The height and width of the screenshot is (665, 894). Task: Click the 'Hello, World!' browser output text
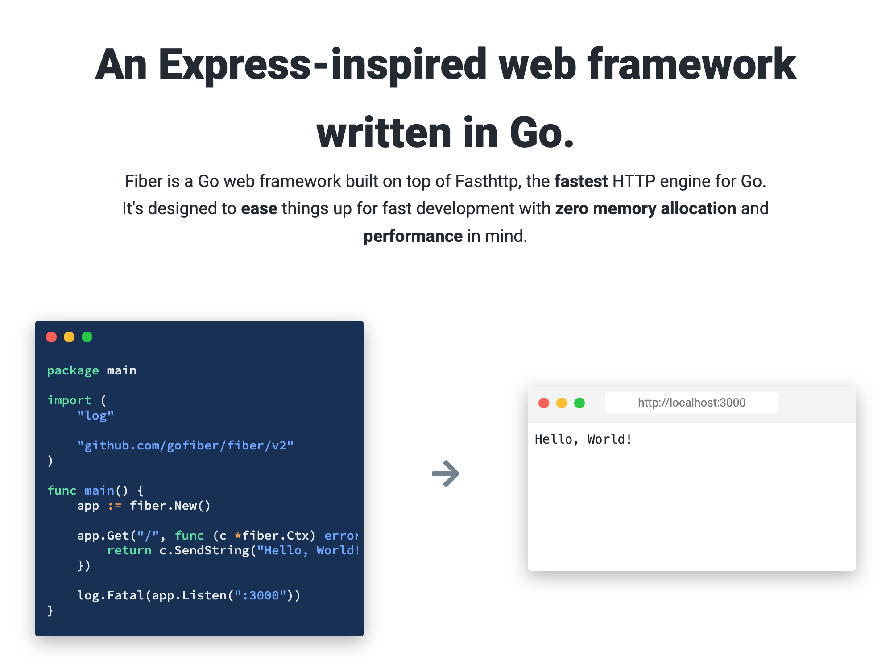[583, 439]
